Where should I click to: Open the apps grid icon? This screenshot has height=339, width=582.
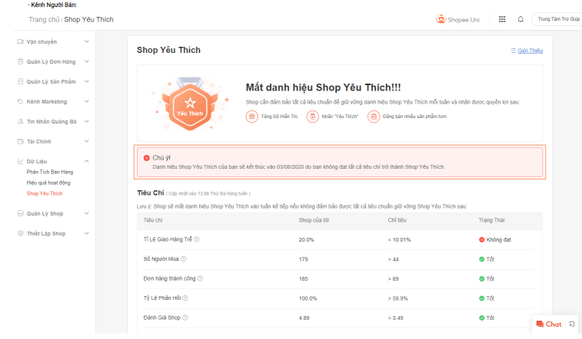pos(502,19)
